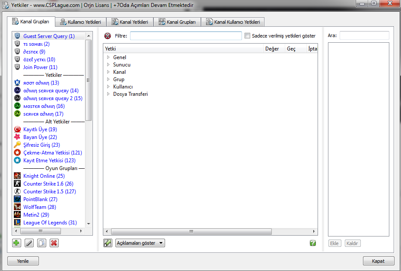Click the pencil edit group icon

coord(29,243)
